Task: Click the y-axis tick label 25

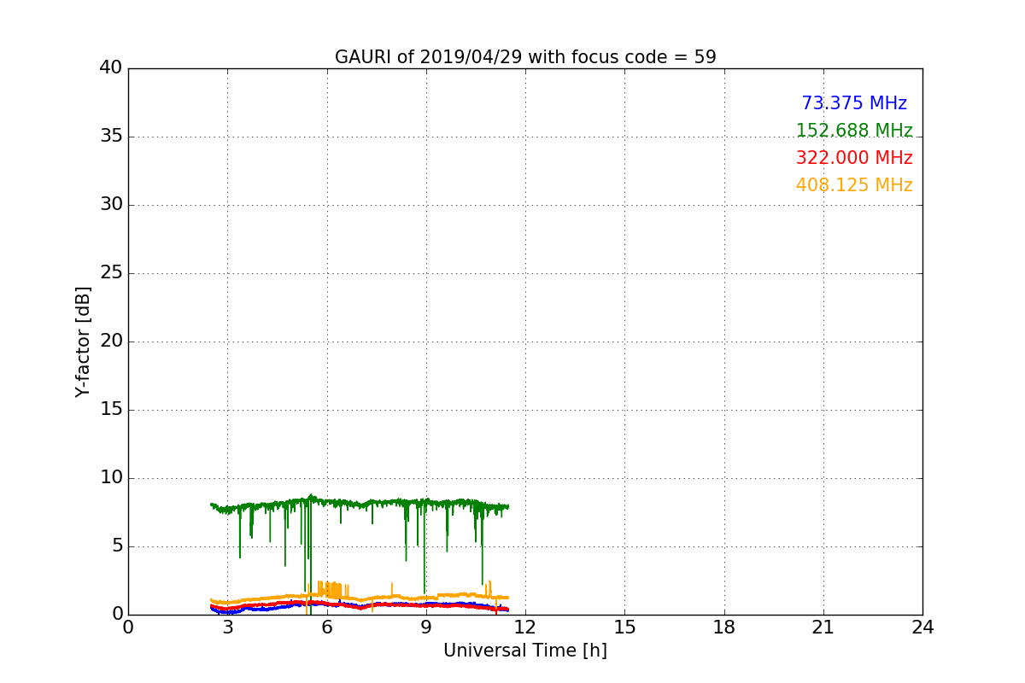Action: coord(111,273)
